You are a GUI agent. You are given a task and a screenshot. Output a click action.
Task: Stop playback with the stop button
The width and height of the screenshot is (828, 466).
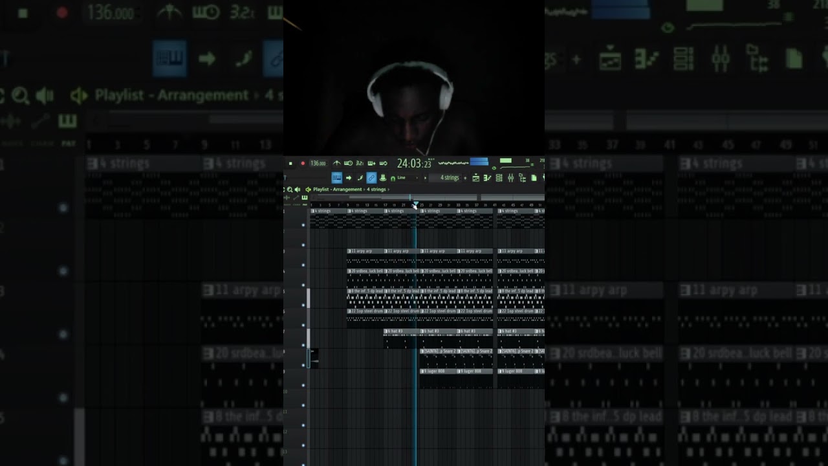pyautogui.click(x=290, y=163)
